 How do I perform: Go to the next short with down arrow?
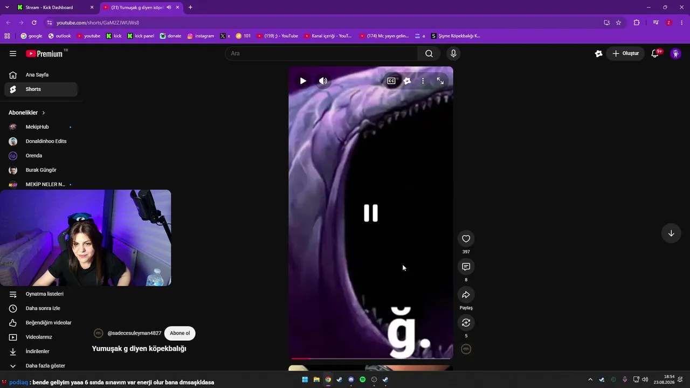click(671, 233)
